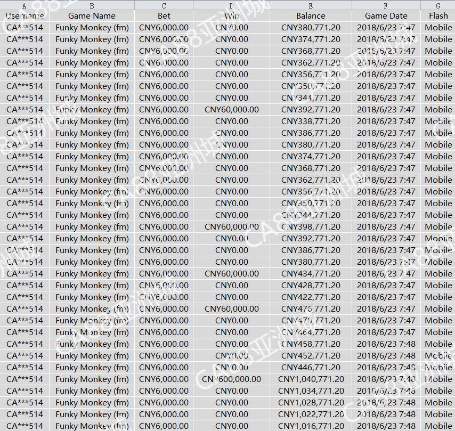
Task: Select the Game Name header cell
Action: [92, 15]
